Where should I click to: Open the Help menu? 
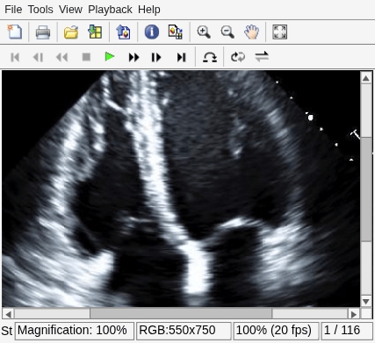149,10
